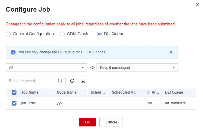
Task: Click the Job Name column header
Action: pyautogui.click(x=30, y=92)
